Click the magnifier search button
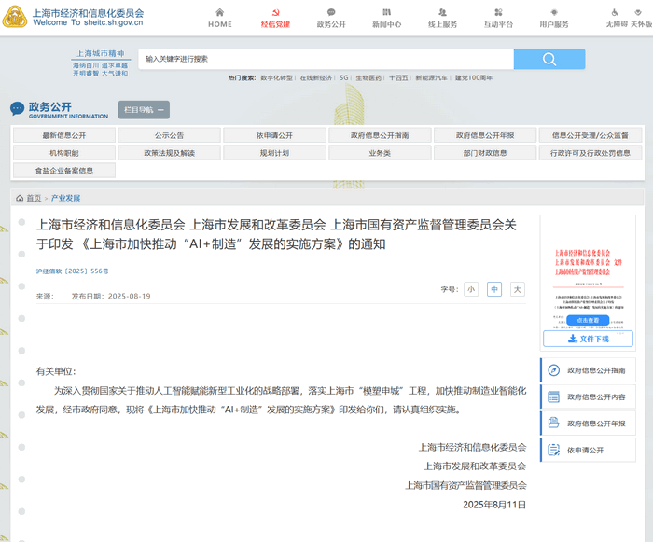 pos(549,59)
